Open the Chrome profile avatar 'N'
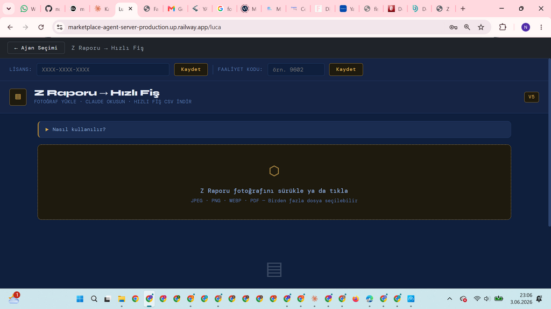The height and width of the screenshot is (309, 551). 526,27
